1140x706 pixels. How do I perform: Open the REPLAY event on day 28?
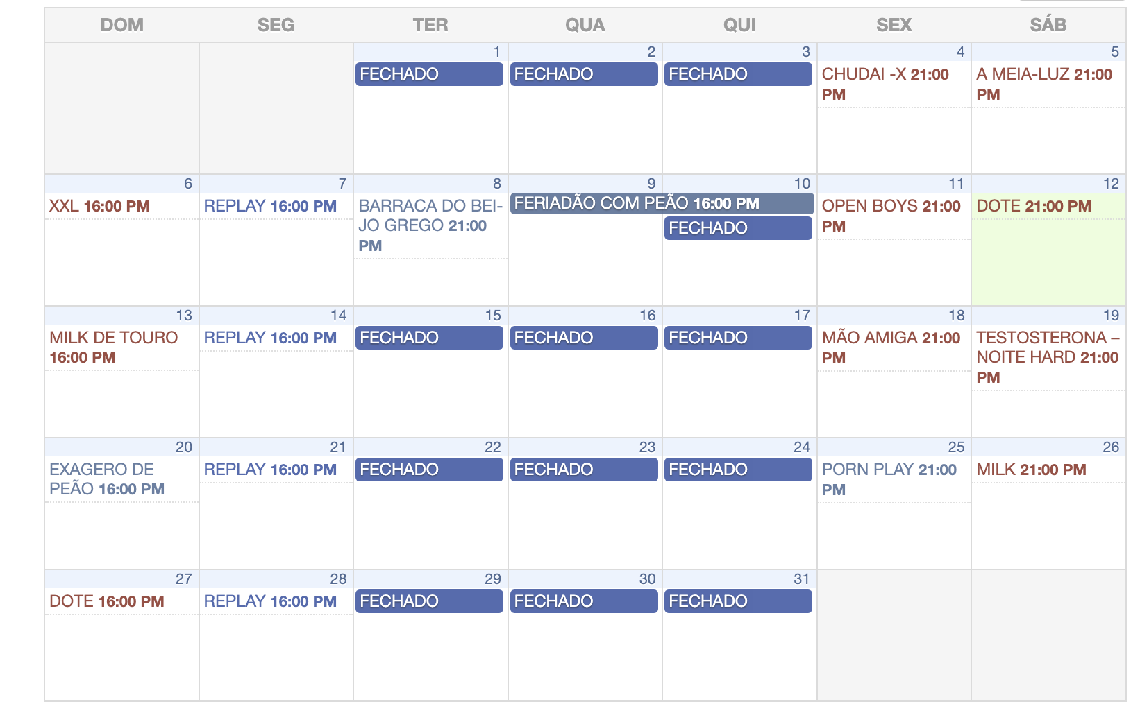(x=270, y=602)
